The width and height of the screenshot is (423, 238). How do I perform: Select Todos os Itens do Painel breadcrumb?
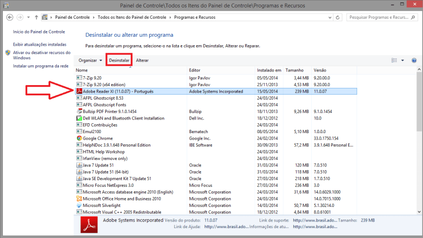[x=132, y=17]
